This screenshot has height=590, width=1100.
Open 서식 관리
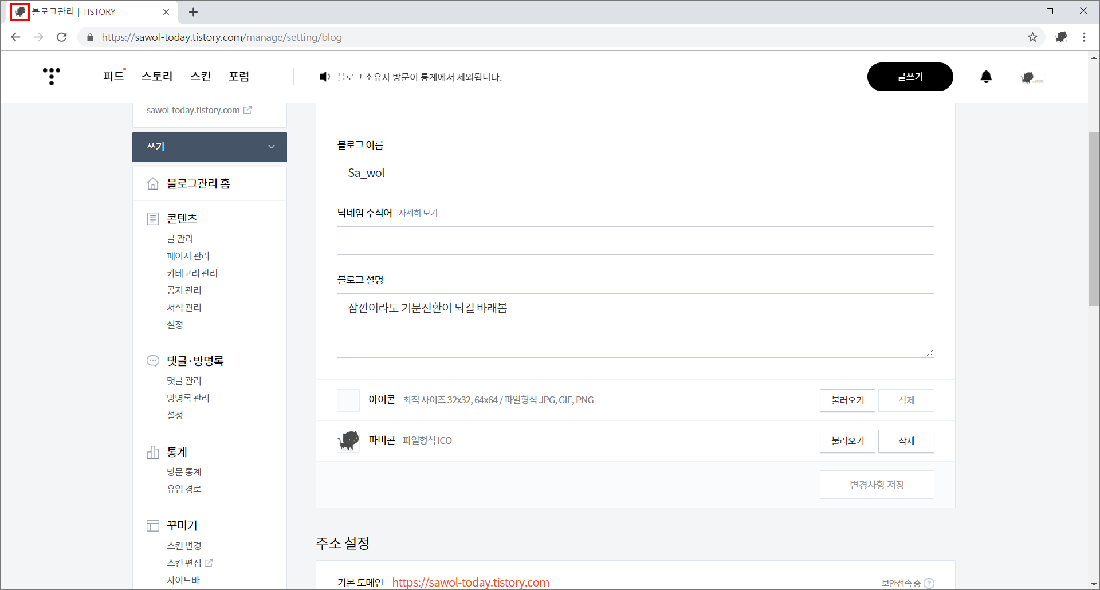[184, 308]
